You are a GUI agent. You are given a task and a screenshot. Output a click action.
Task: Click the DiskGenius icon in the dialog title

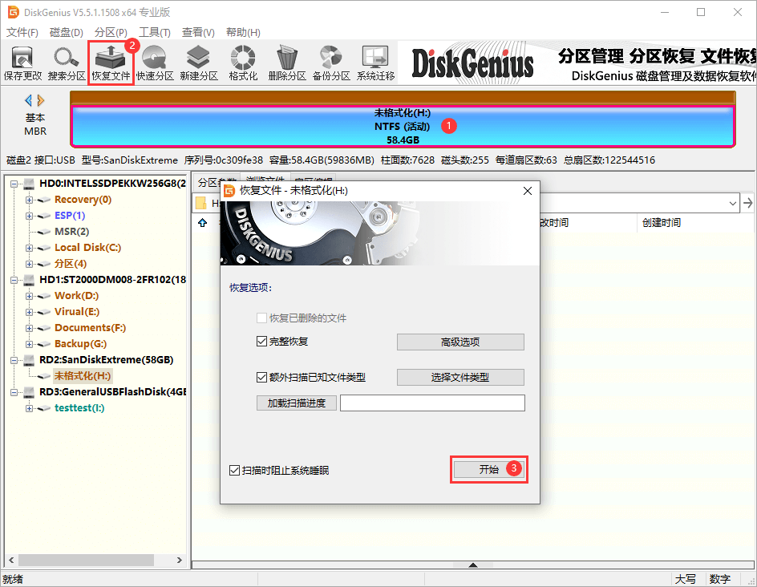[x=229, y=191]
